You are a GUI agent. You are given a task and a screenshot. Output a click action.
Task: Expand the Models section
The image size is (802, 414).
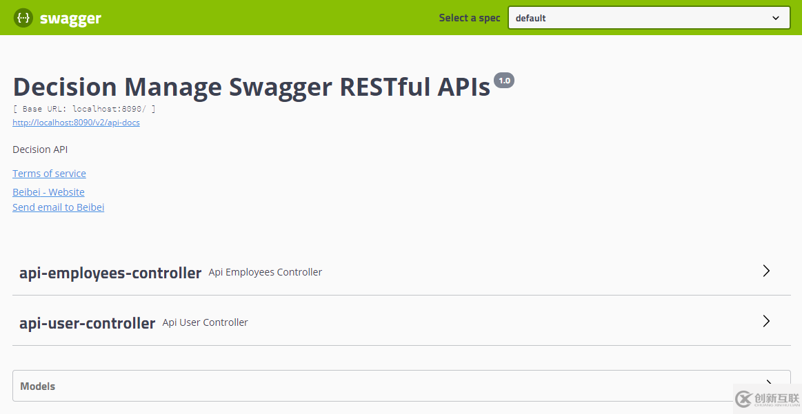(38, 386)
